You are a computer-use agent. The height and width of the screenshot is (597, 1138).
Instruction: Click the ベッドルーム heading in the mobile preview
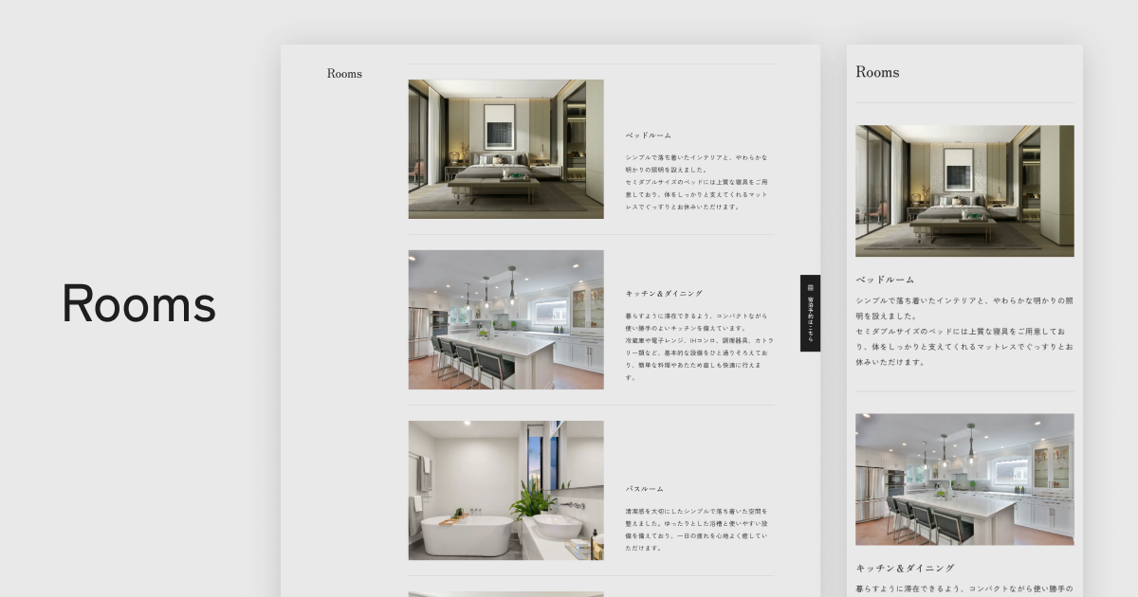(x=884, y=279)
